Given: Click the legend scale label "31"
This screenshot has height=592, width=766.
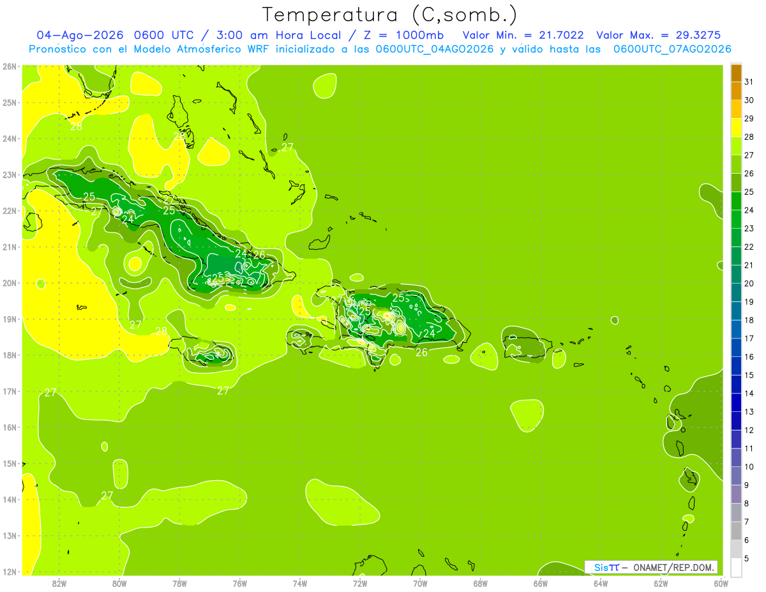Looking at the screenshot, I should pos(749,82).
